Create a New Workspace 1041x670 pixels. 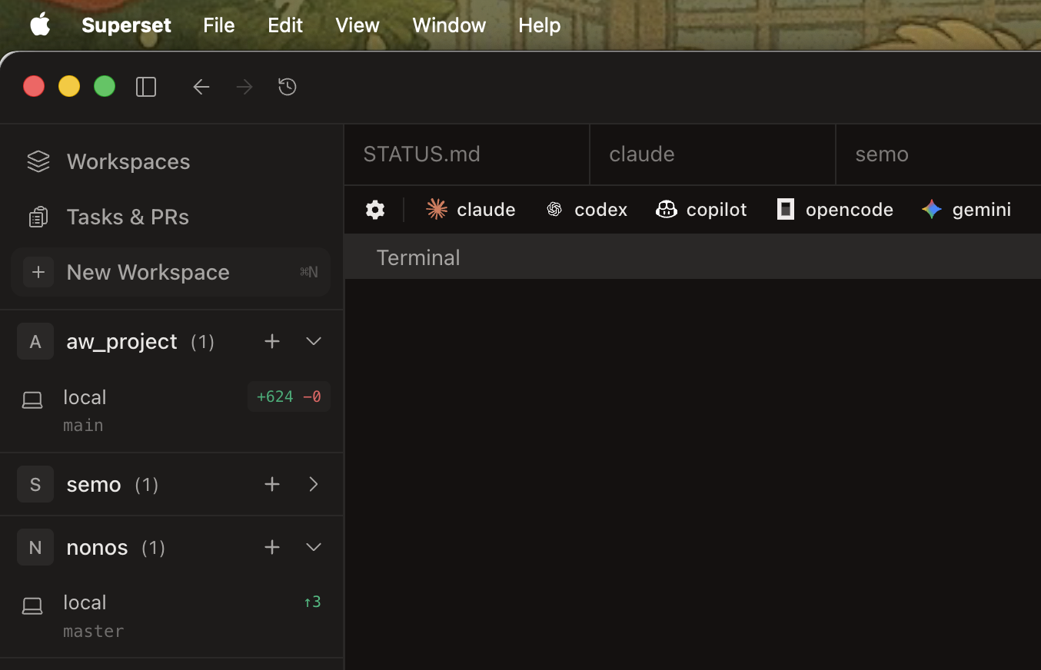pyautogui.click(x=171, y=272)
